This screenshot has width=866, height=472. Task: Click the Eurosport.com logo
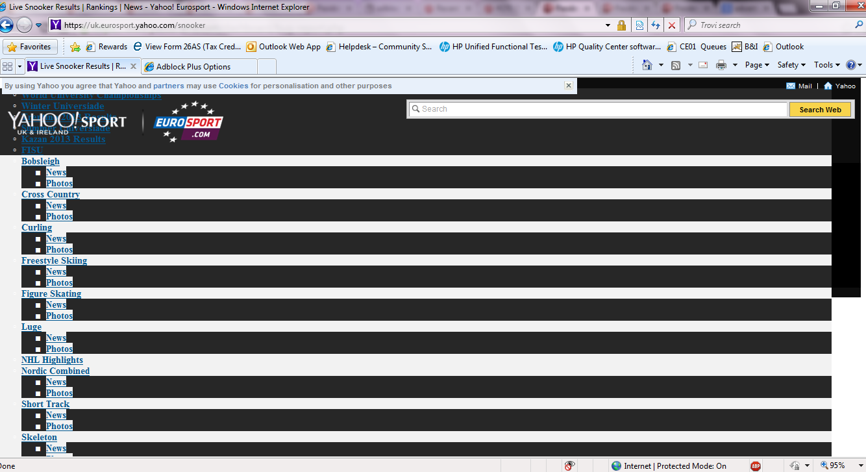[x=188, y=121]
